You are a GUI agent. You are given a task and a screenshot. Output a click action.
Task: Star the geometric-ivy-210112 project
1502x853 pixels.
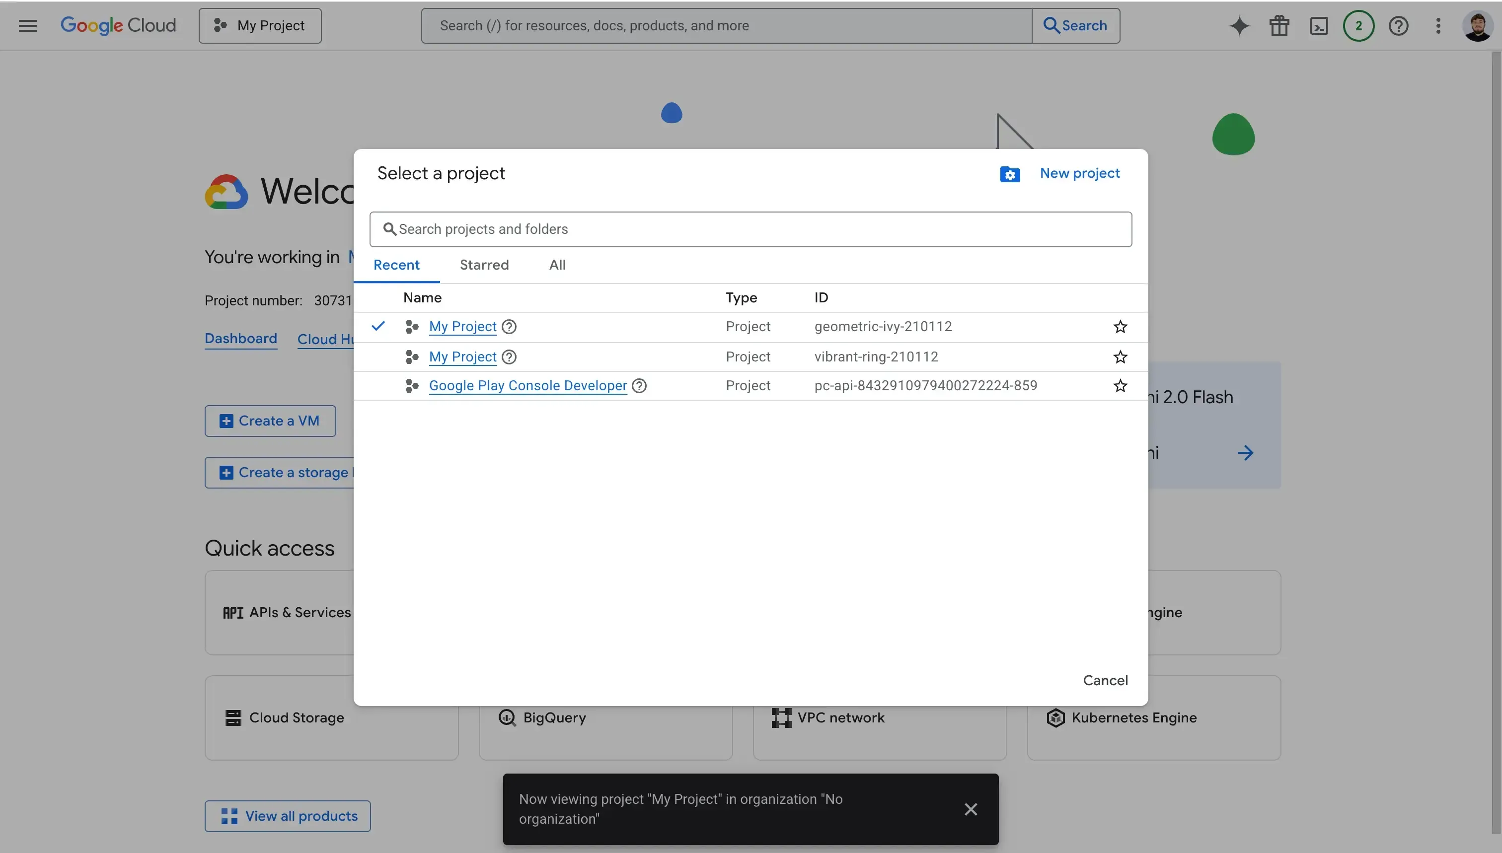[1120, 326]
